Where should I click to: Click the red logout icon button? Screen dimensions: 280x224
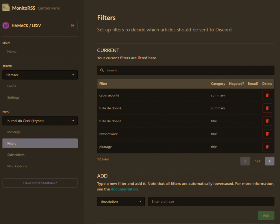tap(73, 25)
